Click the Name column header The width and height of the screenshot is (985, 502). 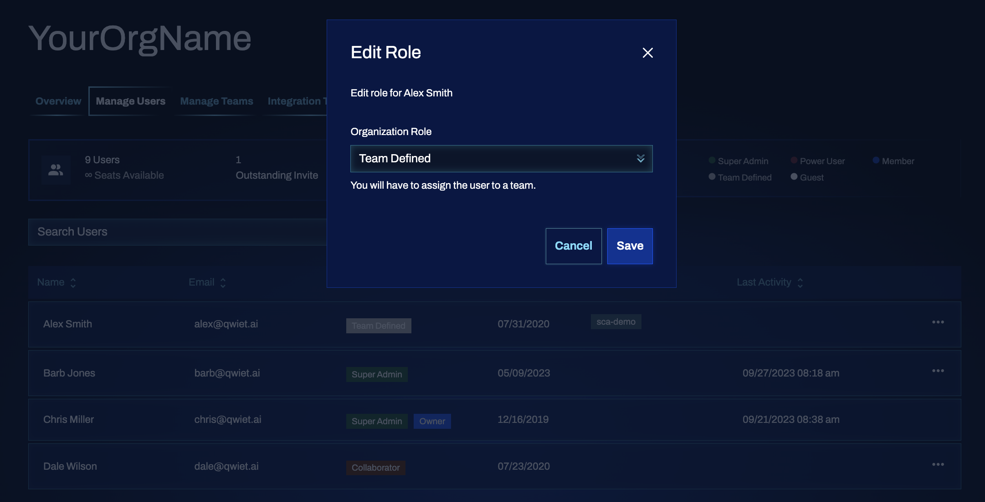tap(51, 282)
